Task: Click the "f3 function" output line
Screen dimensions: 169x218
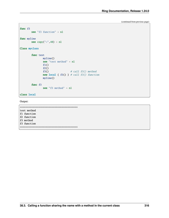Action: pyautogui.click(x=28, y=124)
